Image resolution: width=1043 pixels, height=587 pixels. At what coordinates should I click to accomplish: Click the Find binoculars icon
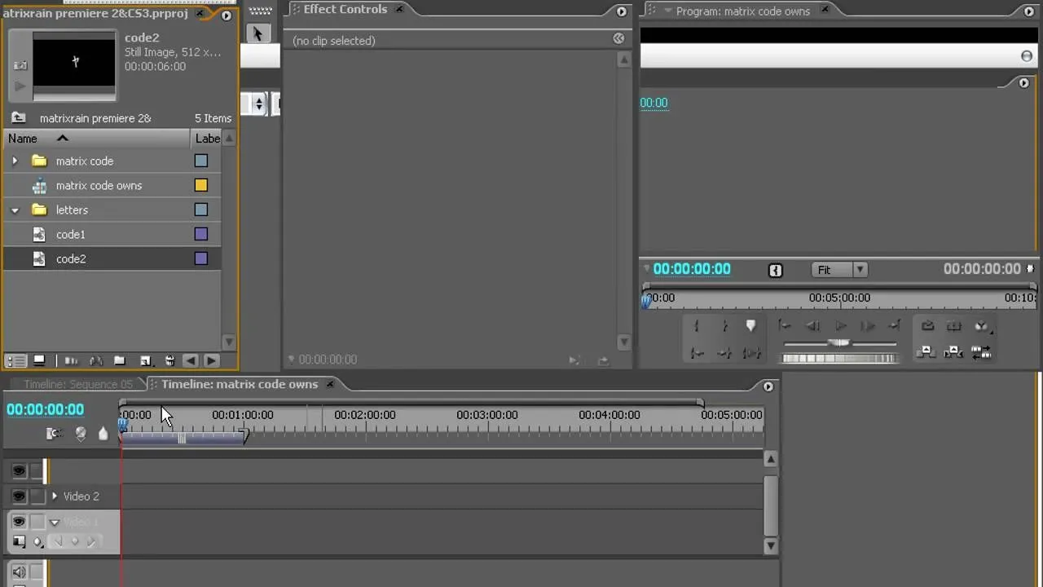point(95,360)
